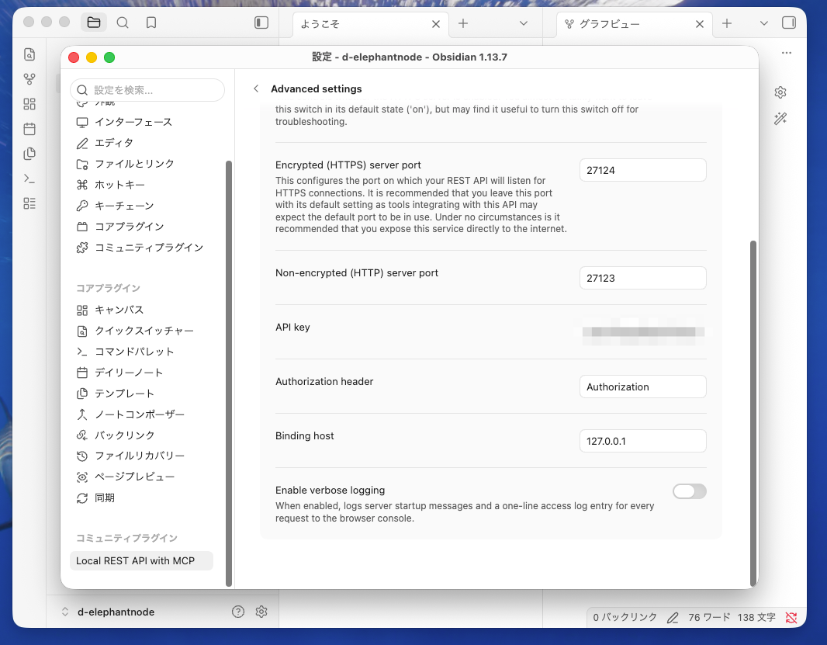827x645 pixels.
Task: Close the settings window red button
Action: (x=74, y=57)
